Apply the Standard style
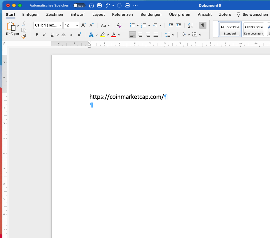Image resolution: width=270 pixels, height=238 pixels. tap(230, 29)
